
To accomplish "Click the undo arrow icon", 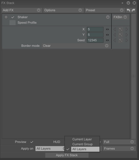I will click(128, 10).
